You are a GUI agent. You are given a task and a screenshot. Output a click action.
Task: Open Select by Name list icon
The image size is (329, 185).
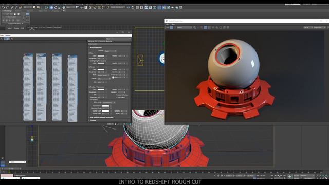pyautogui.click(x=38, y=7)
